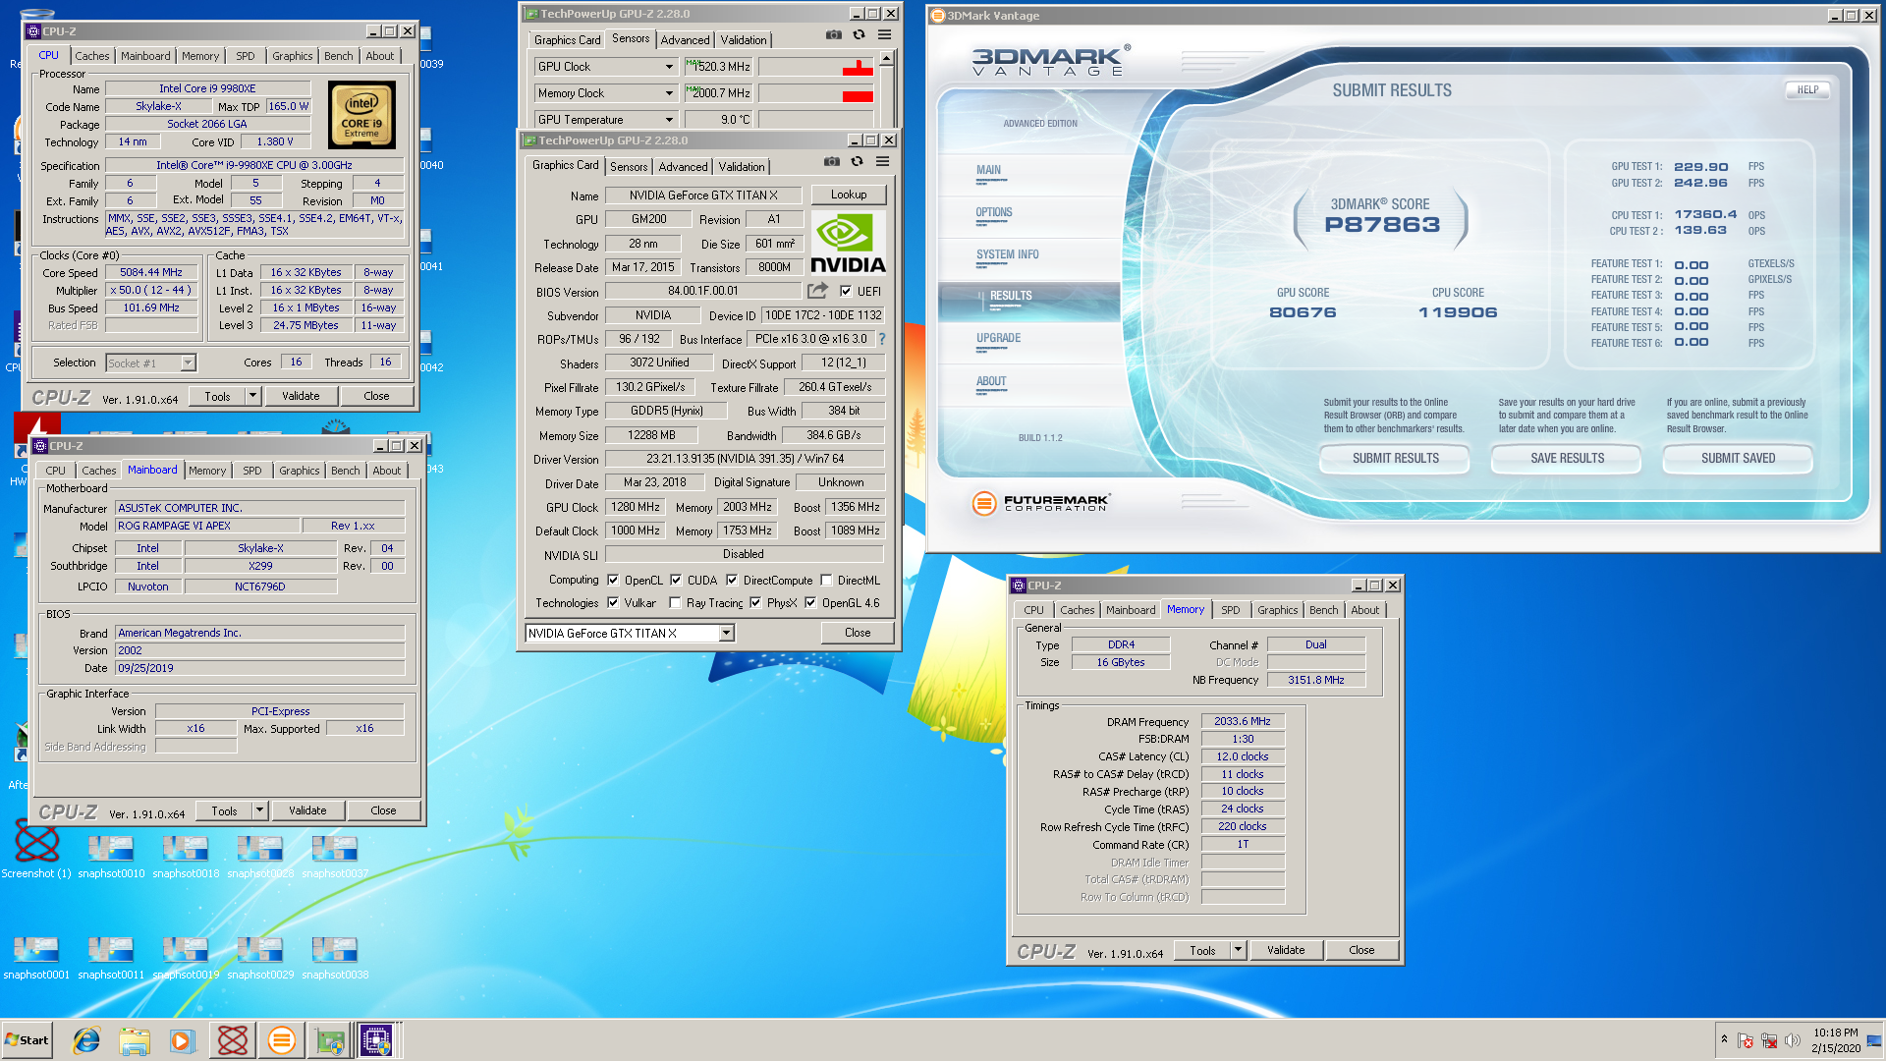Screen dimensions: 1886x1061
Task: Click the BIOS export share icon
Action: [817, 291]
